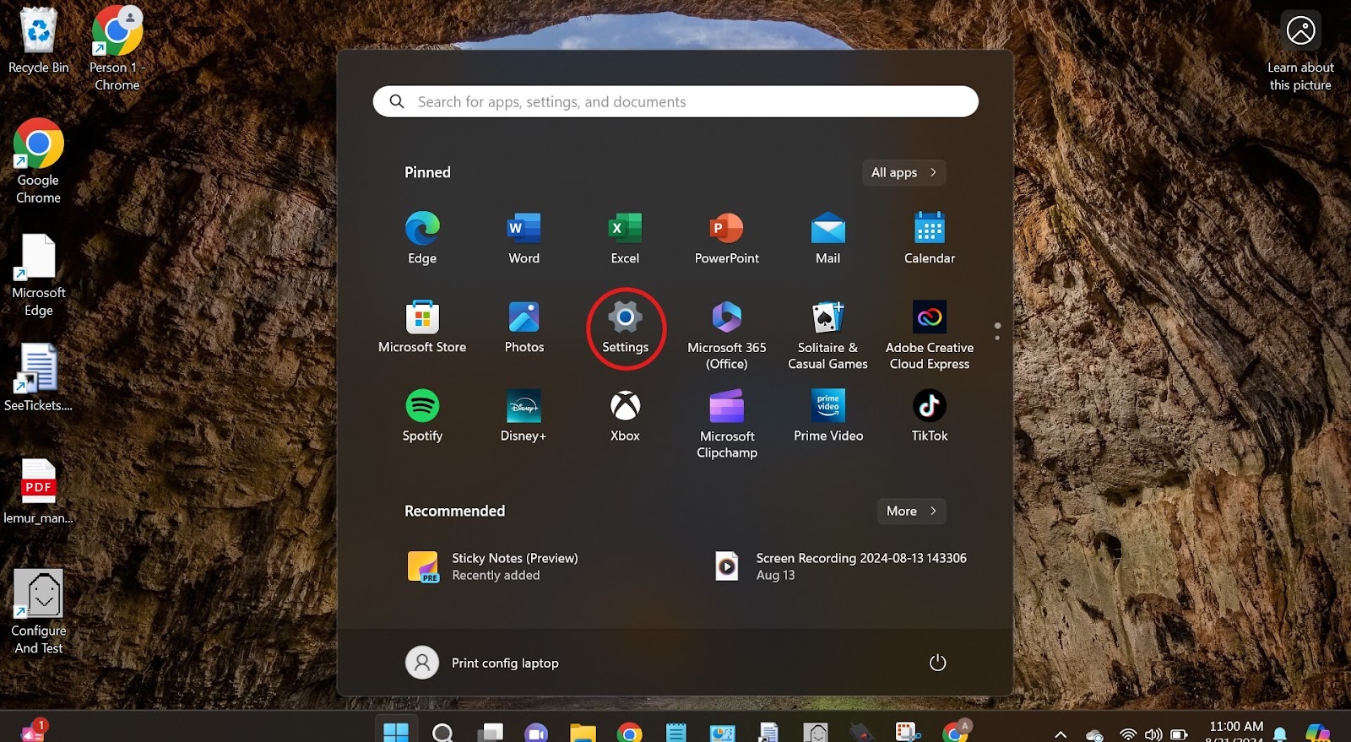Image resolution: width=1351 pixels, height=742 pixels.
Task: Open File Explorer from the taskbar
Action: click(x=583, y=733)
